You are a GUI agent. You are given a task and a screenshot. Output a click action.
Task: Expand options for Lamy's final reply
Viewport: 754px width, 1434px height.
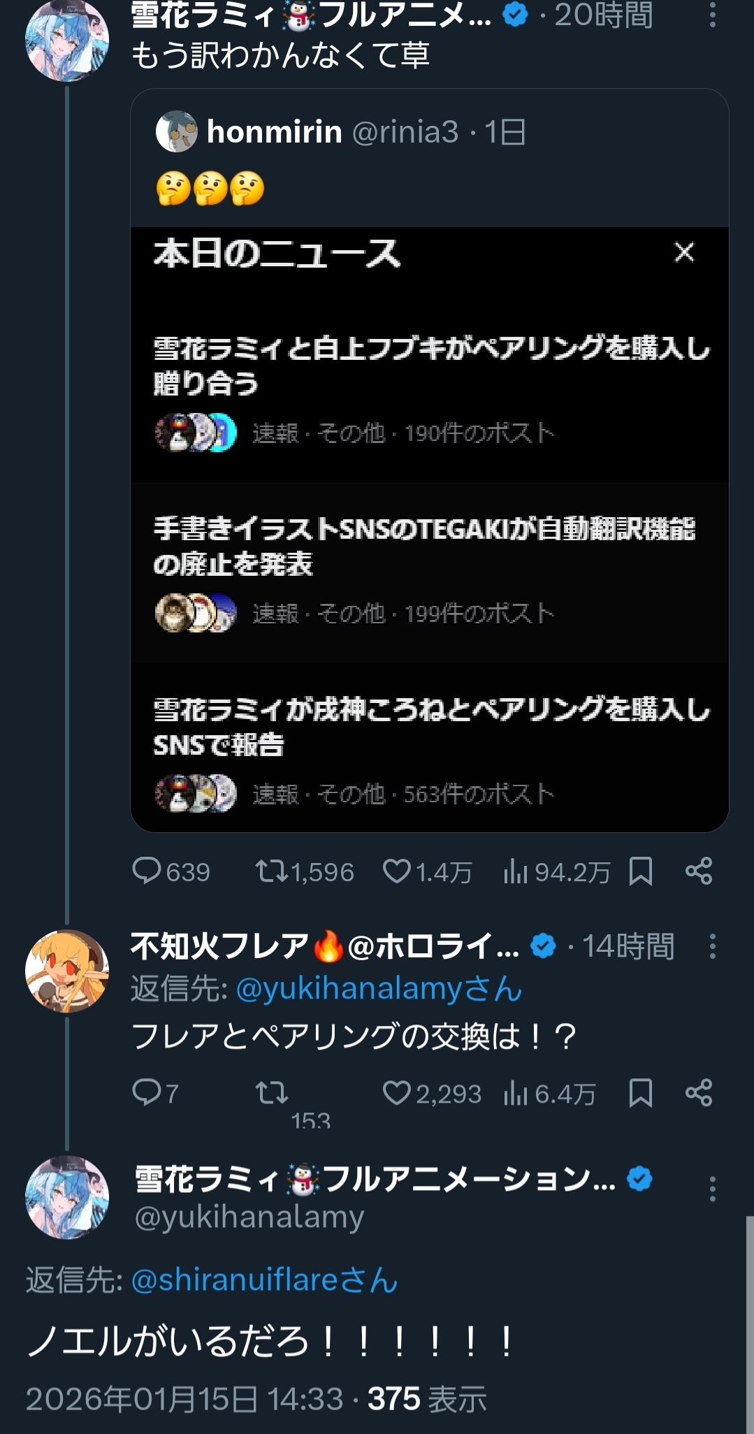pos(712,1189)
